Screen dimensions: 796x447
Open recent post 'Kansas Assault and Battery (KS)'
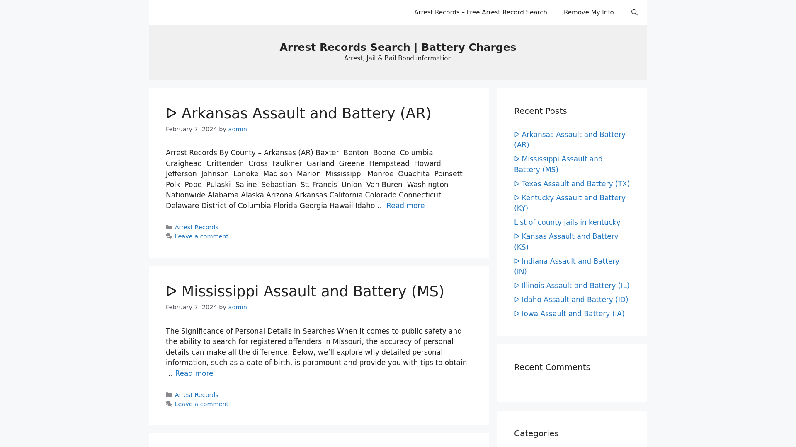(566, 242)
